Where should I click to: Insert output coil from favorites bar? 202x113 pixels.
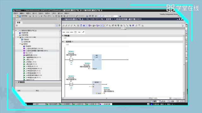[72, 32]
